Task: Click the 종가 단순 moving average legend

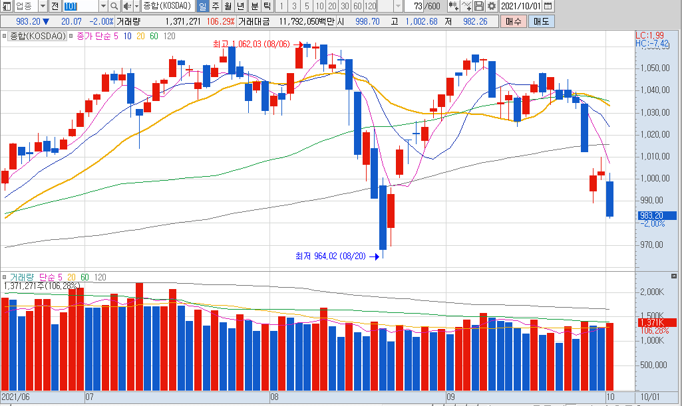Action: (97, 36)
